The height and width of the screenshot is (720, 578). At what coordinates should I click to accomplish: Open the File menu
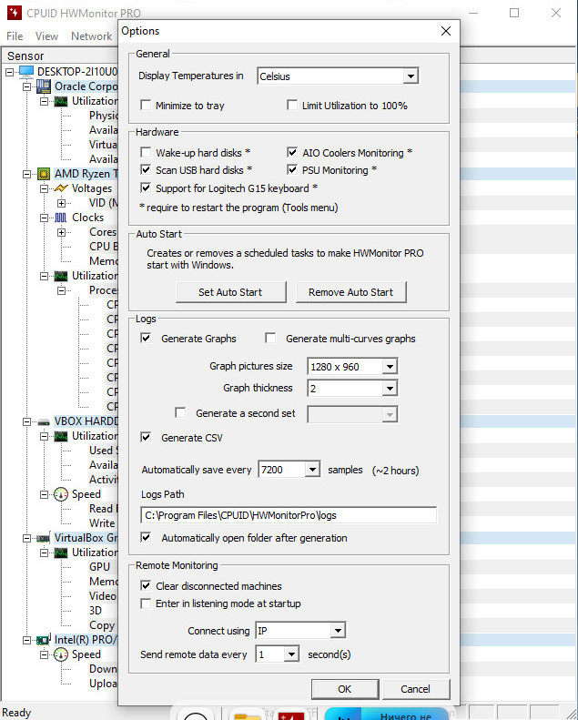pos(15,36)
